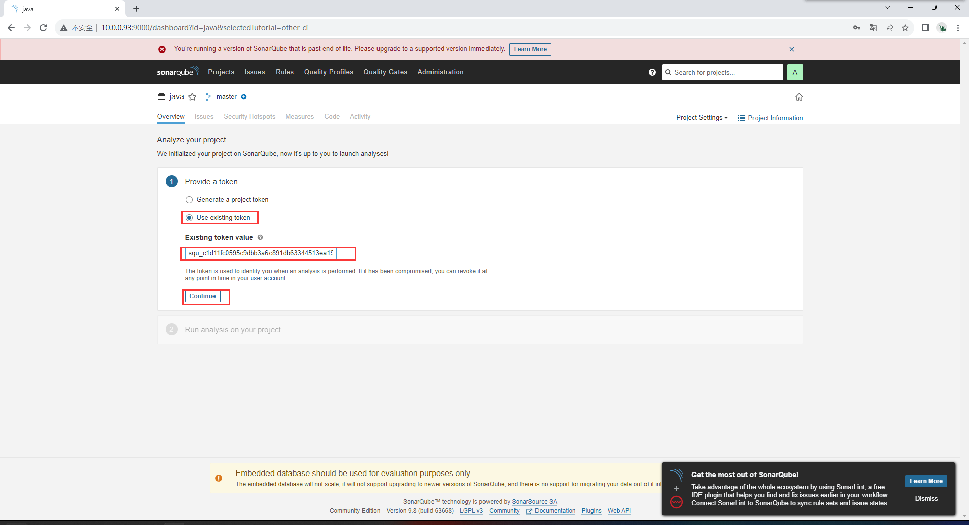
Task: Open the LGPL v3 footer link
Action: click(471, 511)
